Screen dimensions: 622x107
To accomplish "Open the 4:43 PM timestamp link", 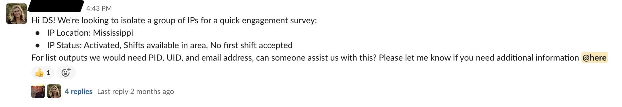I will pyautogui.click(x=99, y=8).
